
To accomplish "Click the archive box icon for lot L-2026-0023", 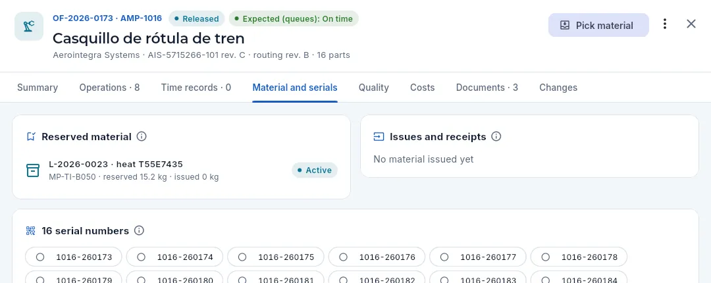I will [33, 170].
